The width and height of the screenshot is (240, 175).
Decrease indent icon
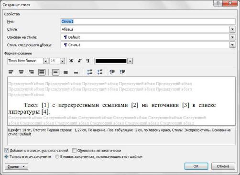click(112, 72)
